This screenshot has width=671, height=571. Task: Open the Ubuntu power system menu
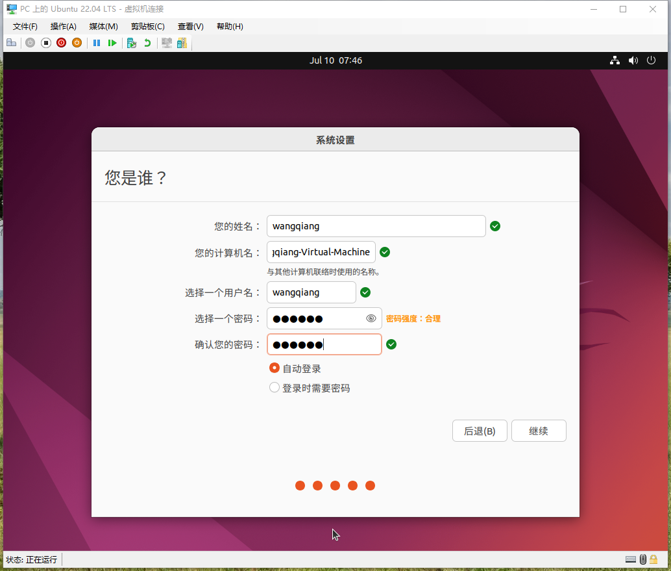(x=652, y=60)
